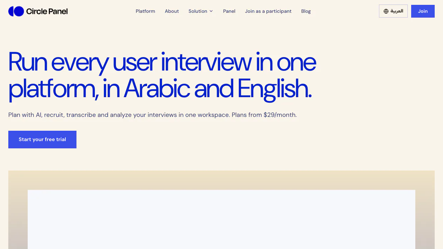Click the Circle Panel wordmark text
Viewport: 443px width, 249px height.
47,11
